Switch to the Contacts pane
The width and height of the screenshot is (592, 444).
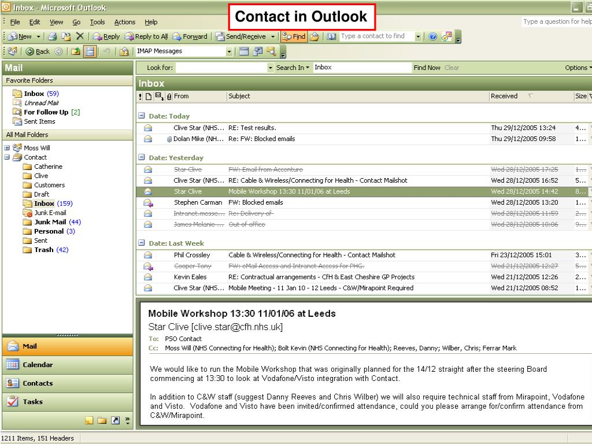[68, 383]
